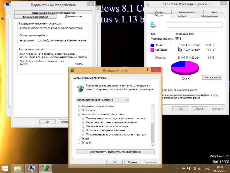Click the scroll up arrow in power settings list
This screenshot has width=230, height=173.
tap(153, 106)
